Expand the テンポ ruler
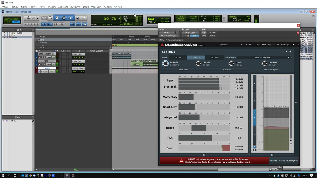Image resolution: width=317 pixels, height=178 pixels. coord(37,45)
